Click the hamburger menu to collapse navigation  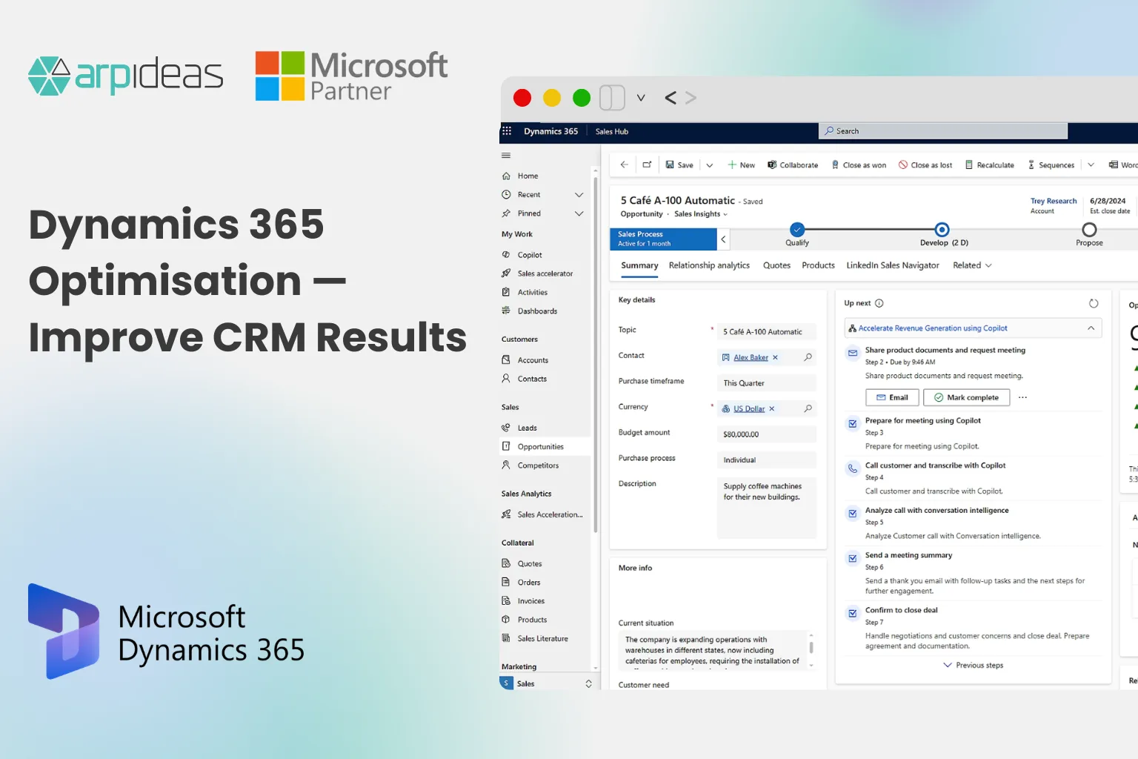point(506,156)
